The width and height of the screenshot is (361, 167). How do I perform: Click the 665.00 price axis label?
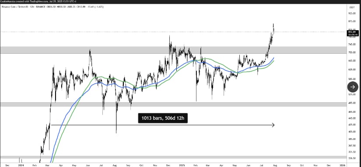click(352, 61)
